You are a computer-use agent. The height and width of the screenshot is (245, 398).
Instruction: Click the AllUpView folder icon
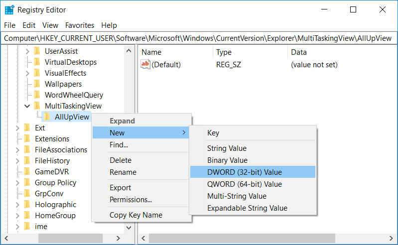point(47,117)
